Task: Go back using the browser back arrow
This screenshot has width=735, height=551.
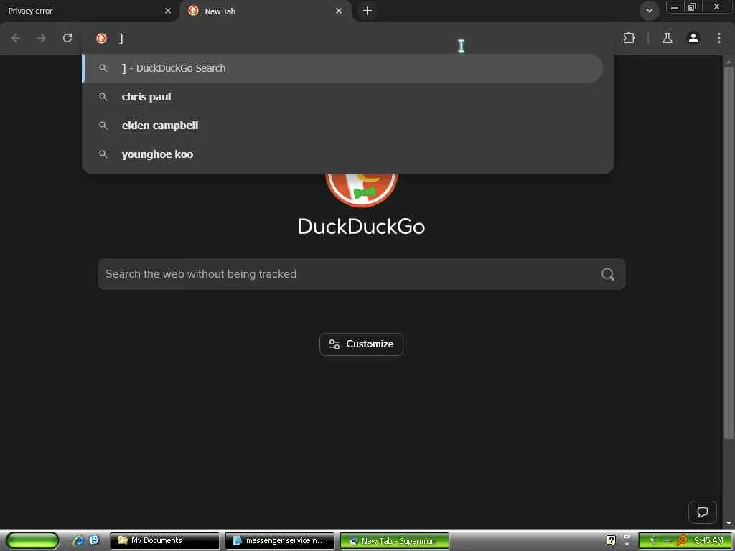Action: (x=16, y=38)
